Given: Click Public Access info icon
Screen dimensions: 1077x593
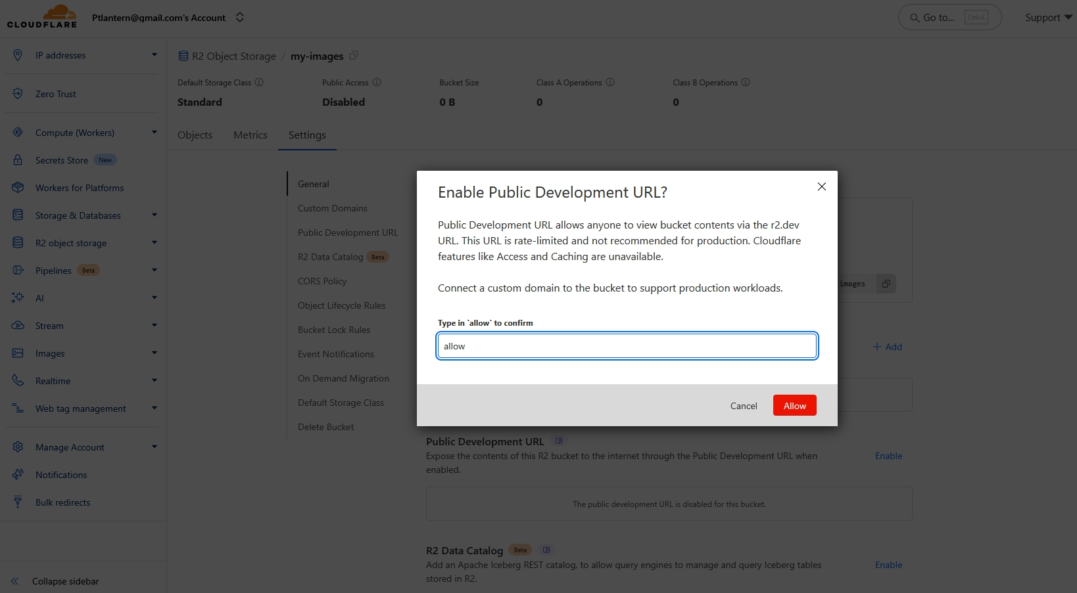Looking at the screenshot, I should (377, 83).
